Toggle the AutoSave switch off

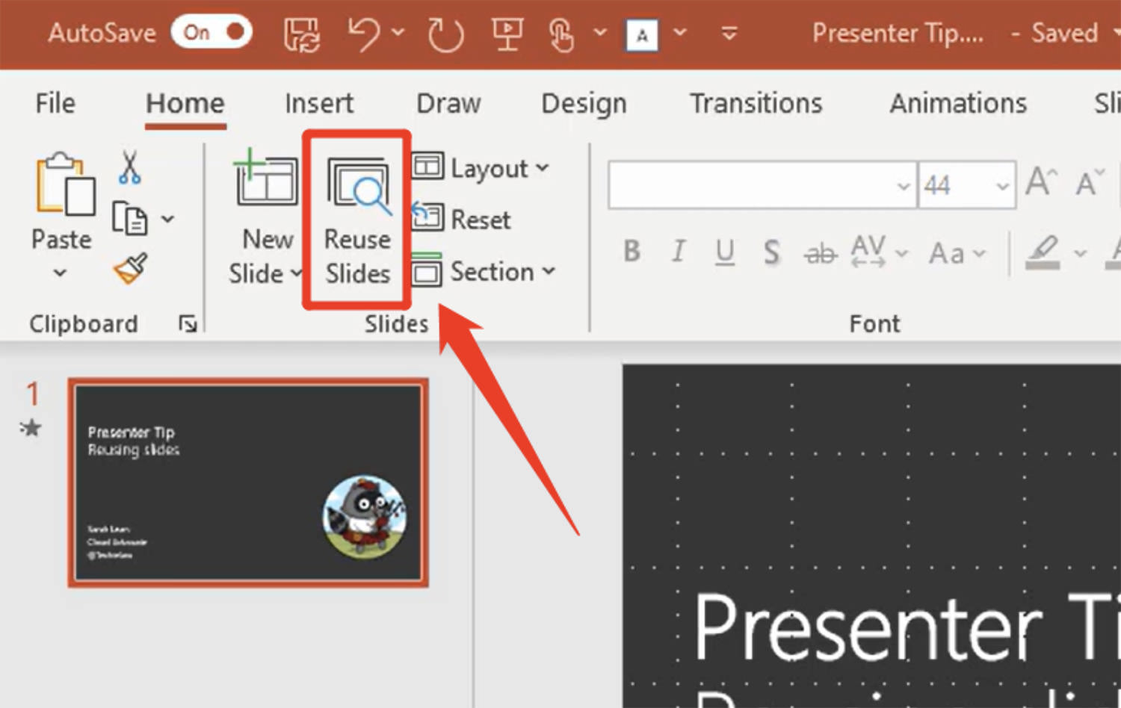coord(211,32)
